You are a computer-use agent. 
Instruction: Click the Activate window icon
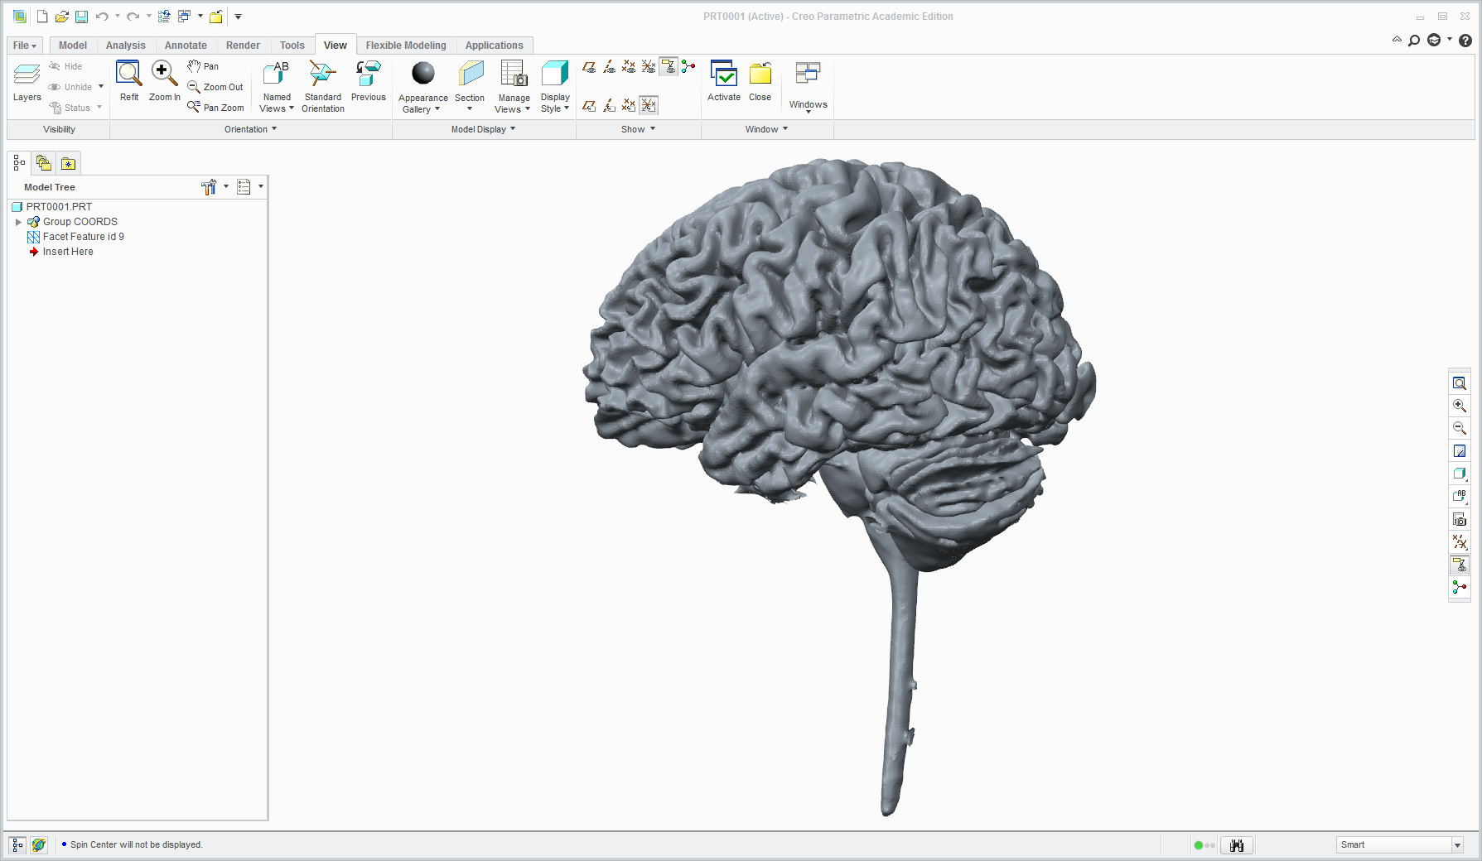click(723, 81)
